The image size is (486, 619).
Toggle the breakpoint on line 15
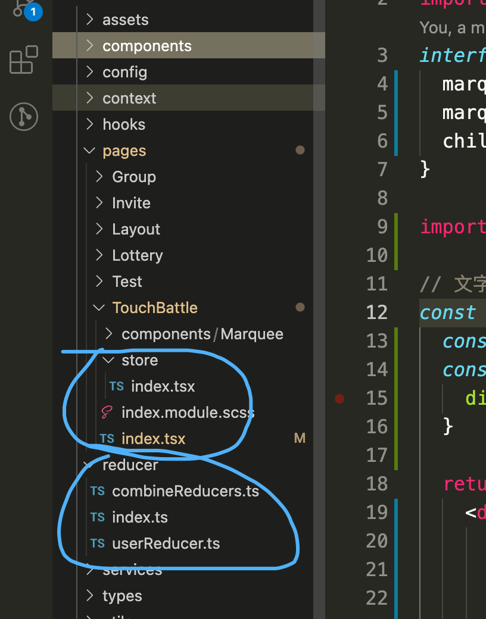[339, 398]
